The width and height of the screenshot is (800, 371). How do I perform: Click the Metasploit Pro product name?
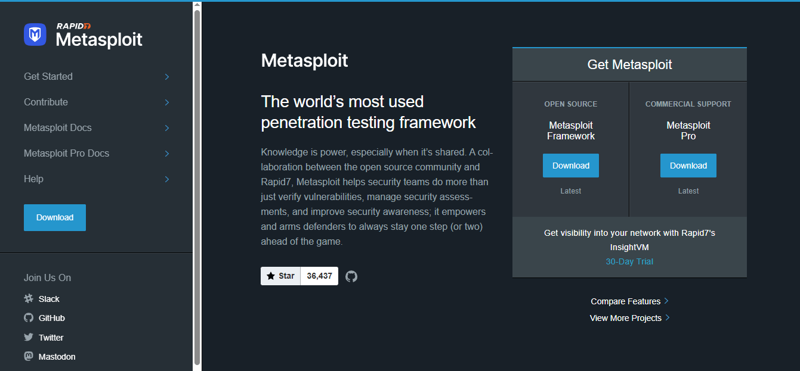tap(688, 130)
